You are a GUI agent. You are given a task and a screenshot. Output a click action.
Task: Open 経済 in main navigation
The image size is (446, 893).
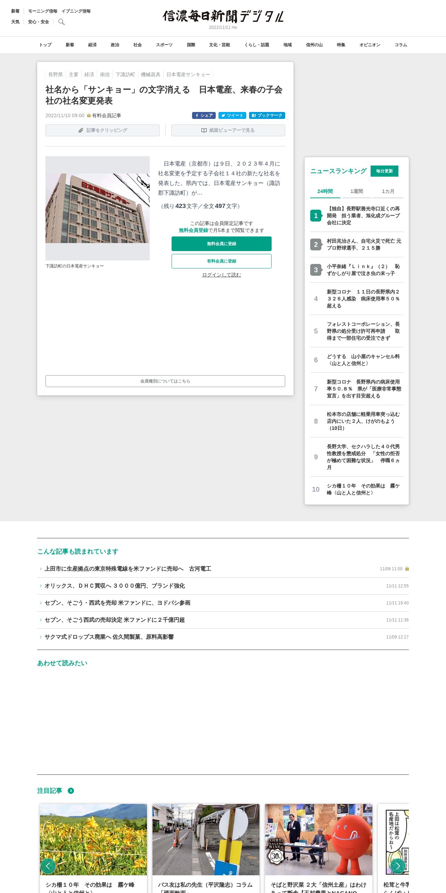(x=92, y=45)
